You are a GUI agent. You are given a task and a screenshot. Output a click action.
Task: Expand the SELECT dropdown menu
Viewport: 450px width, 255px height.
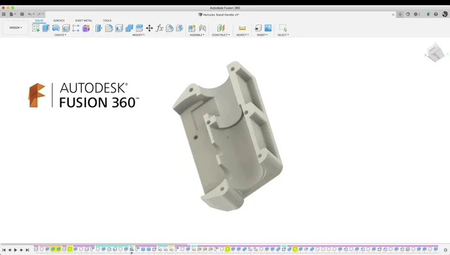(283, 35)
